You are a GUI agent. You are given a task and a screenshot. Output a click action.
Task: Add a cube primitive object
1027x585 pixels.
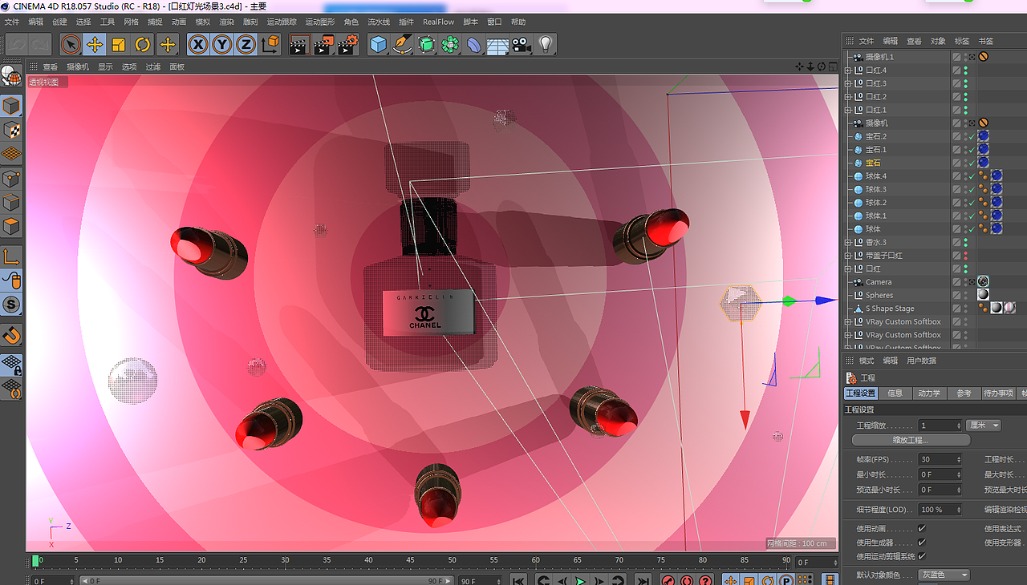(x=378, y=44)
